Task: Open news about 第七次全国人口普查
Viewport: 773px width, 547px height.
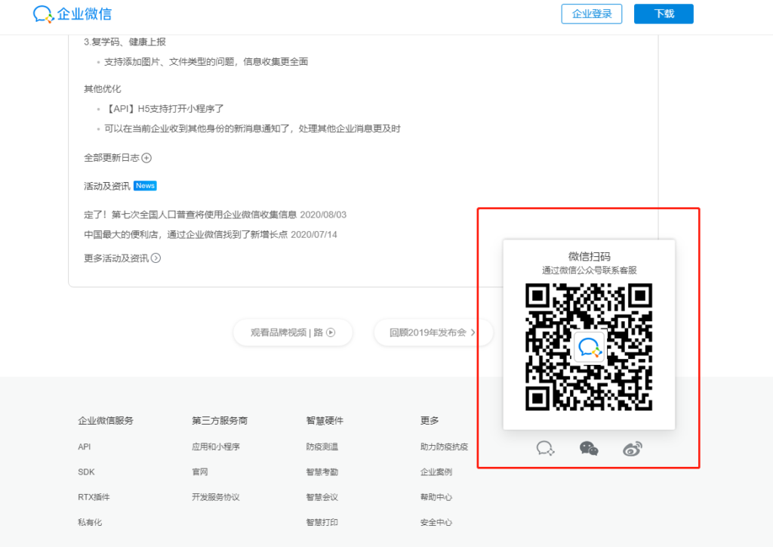Action: [215, 215]
